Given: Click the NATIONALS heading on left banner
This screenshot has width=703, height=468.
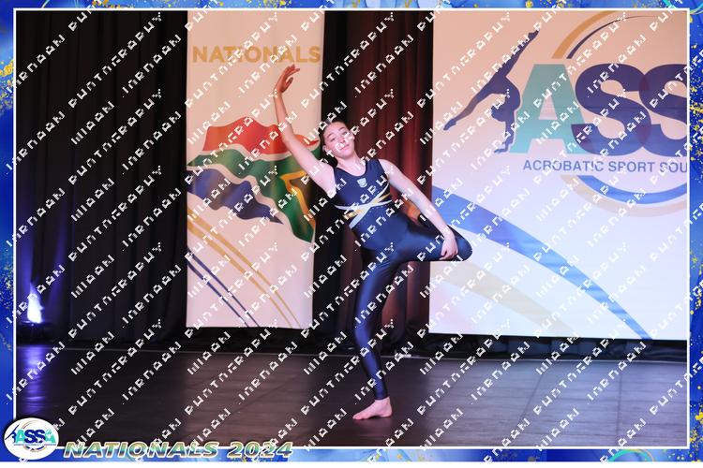Looking at the screenshot, I should click(255, 54).
